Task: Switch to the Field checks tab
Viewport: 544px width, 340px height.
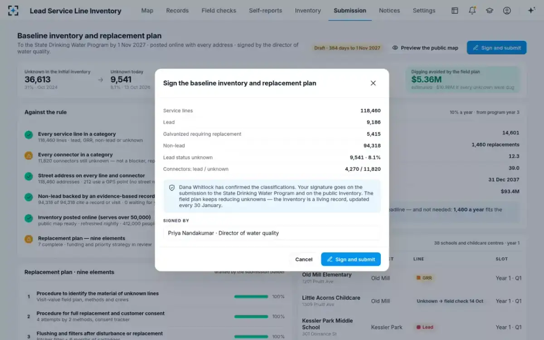Action: tap(219, 10)
